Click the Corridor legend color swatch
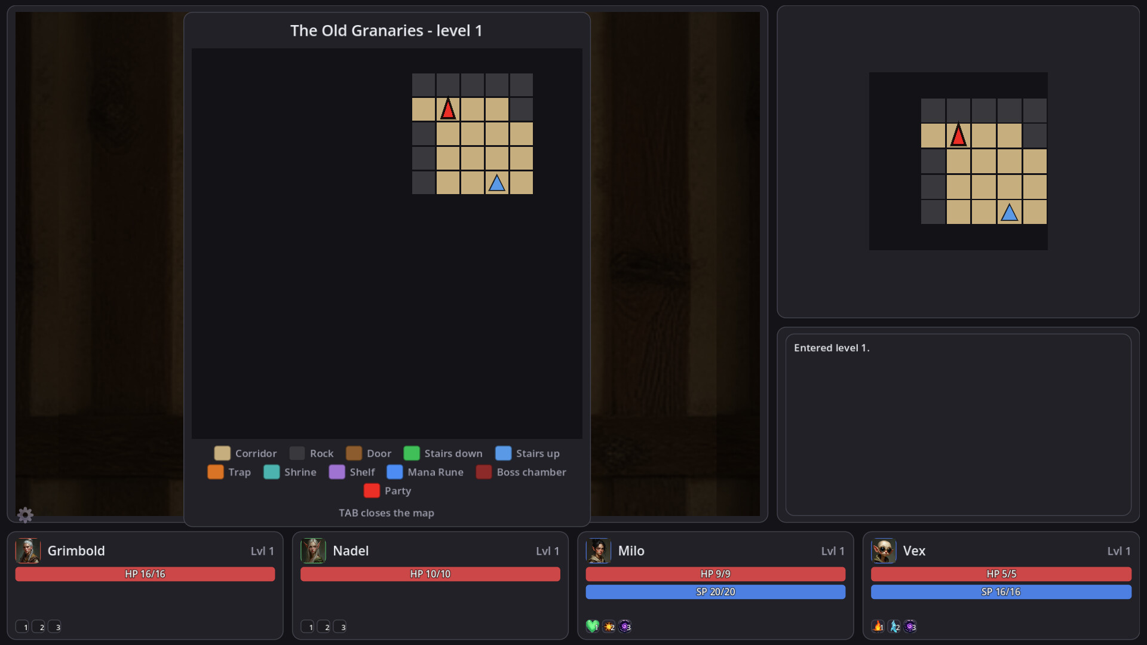Image resolution: width=1147 pixels, height=645 pixels. point(222,453)
